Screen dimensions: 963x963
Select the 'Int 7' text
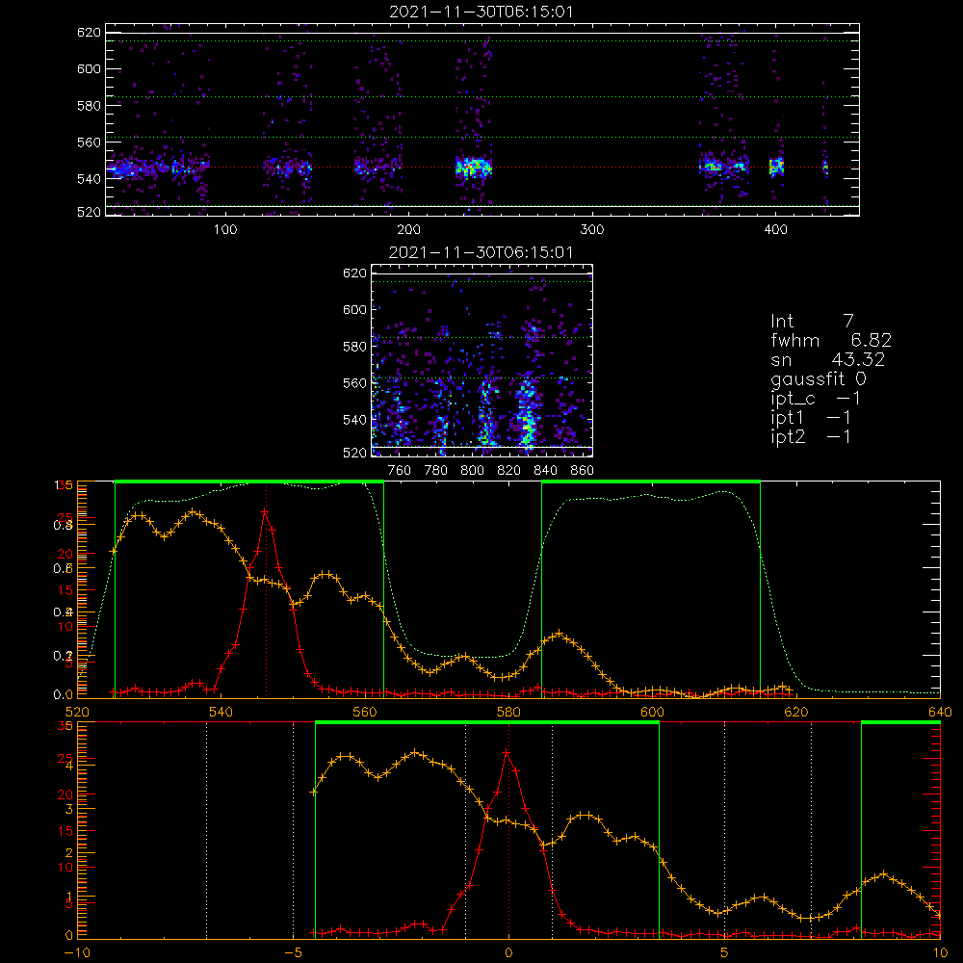[812, 321]
